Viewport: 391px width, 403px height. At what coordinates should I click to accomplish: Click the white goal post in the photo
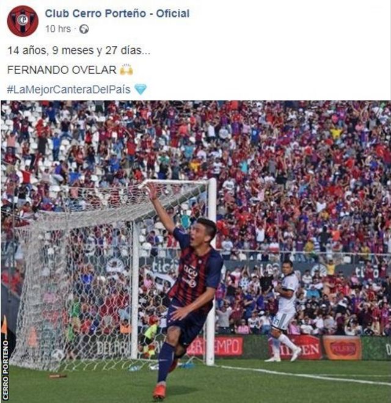coord(212,271)
